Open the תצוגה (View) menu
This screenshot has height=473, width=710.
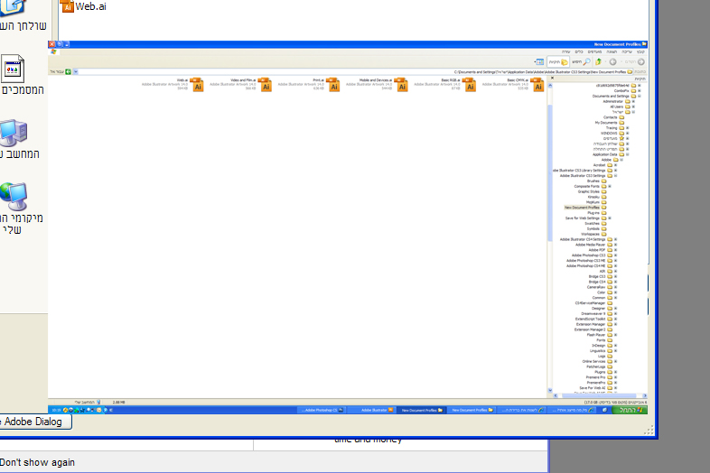point(612,52)
